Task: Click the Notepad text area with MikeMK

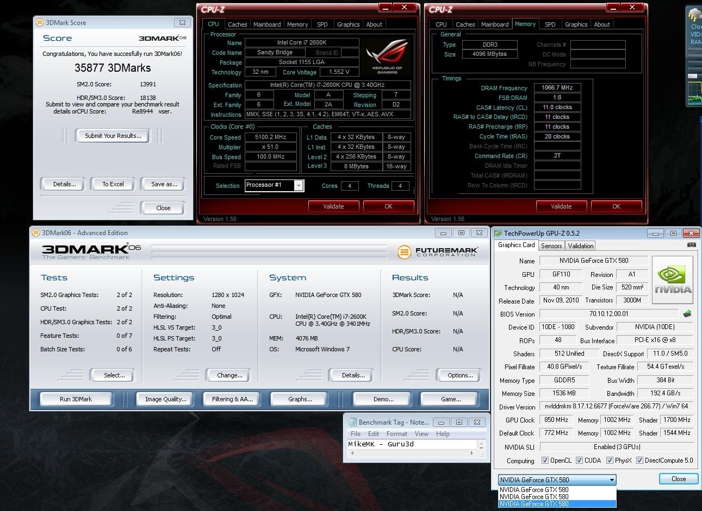Action: tap(412, 444)
